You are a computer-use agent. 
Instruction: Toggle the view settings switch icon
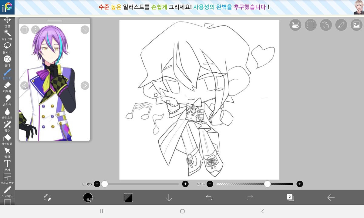click(295, 25)
